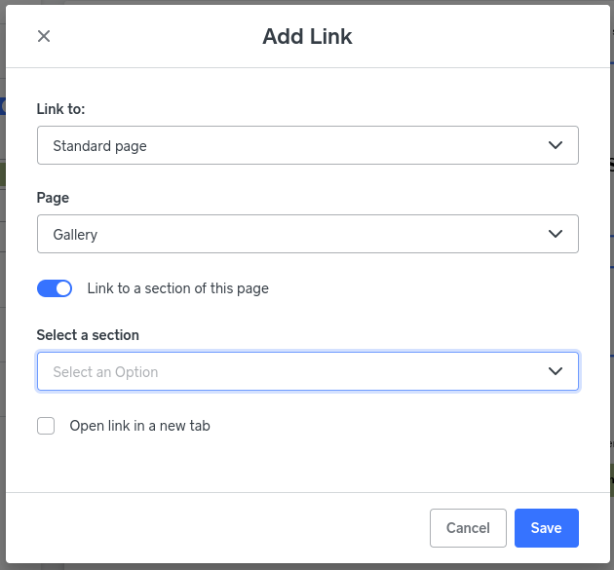Screen dimensions: 614x570
Task: Click the chevron arrow beside Standard page
Action: (556, 145)
